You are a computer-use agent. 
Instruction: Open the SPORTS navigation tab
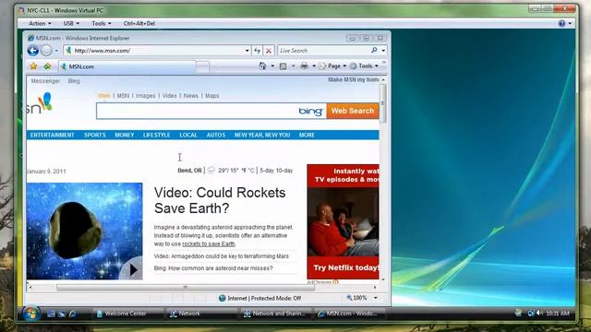click(x=95, y=136)
